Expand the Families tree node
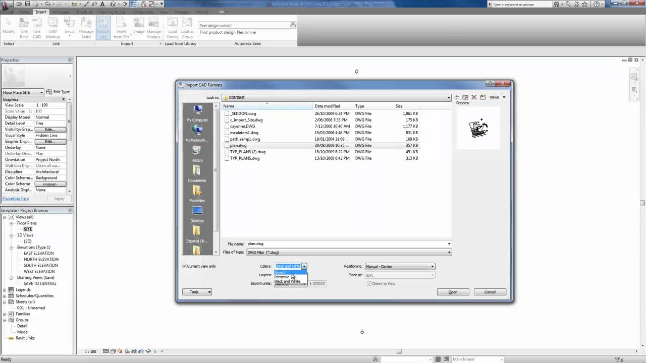Viewport: 646px width, 363px height. click(x=5, y=314)
